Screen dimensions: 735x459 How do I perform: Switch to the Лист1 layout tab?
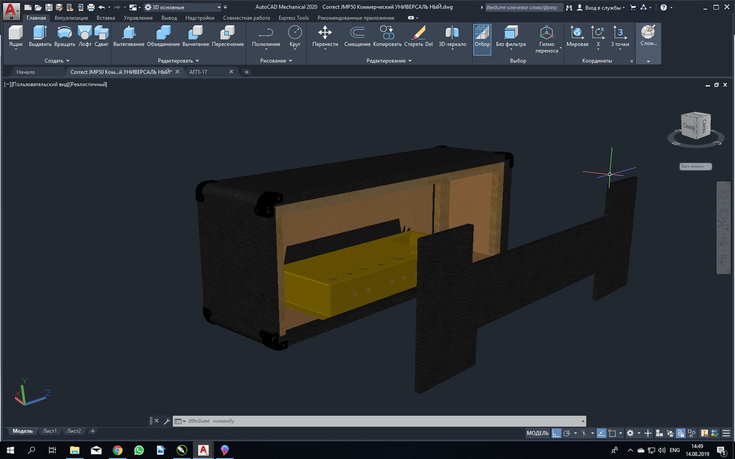click(50, 431)
